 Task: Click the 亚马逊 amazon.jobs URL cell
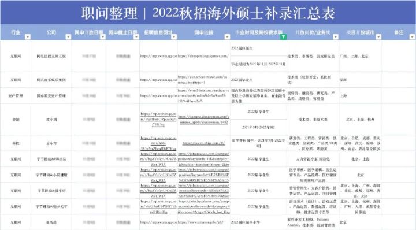204,222
